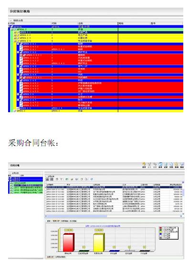Open the first detail tab above chart
This screenshot has width=189, height=264.
pyautogui.click(x=49, y=221)
